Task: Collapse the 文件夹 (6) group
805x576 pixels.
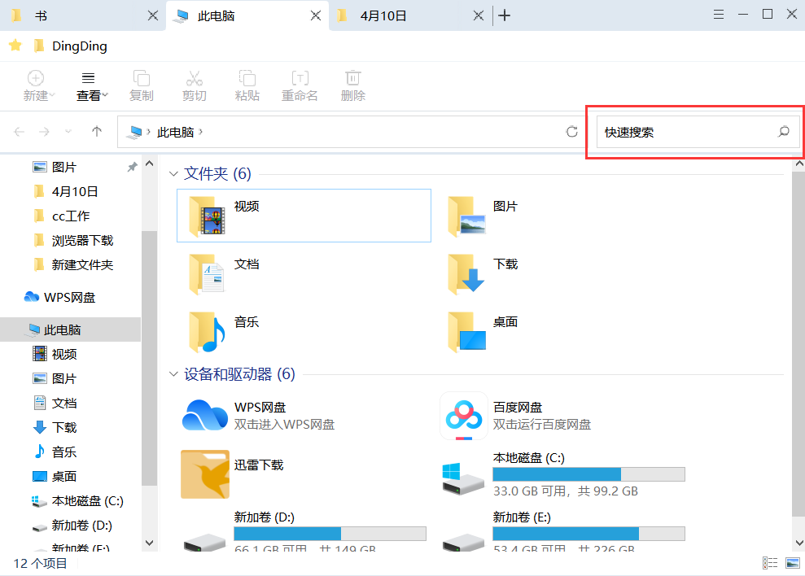Action: (x=173, y=174)
